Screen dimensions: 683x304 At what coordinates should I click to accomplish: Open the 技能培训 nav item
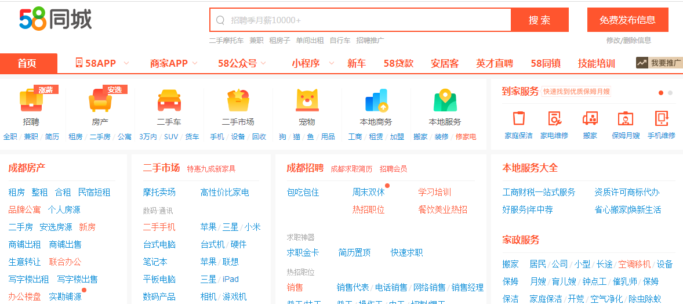pyautogui.click(x=596, y=63)
